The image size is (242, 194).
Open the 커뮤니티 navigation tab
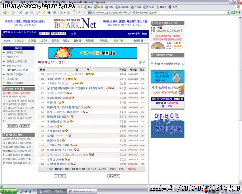tap(90, 41)
